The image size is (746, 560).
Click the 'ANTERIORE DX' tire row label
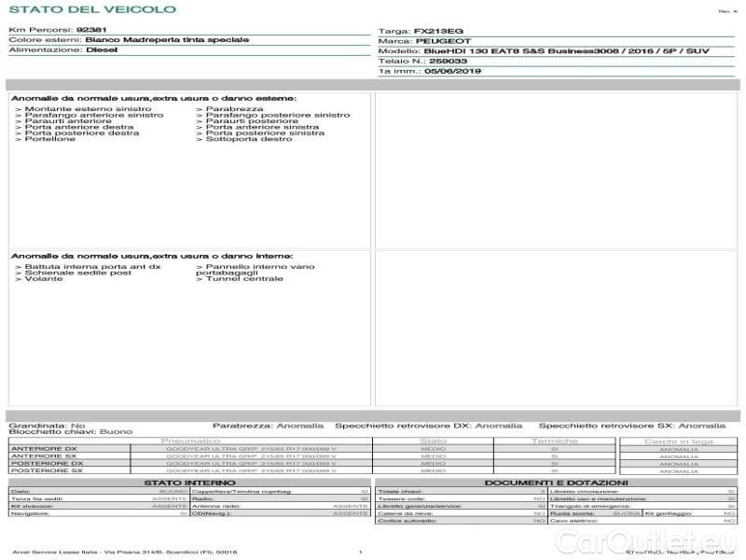click(x=44, y=449)
